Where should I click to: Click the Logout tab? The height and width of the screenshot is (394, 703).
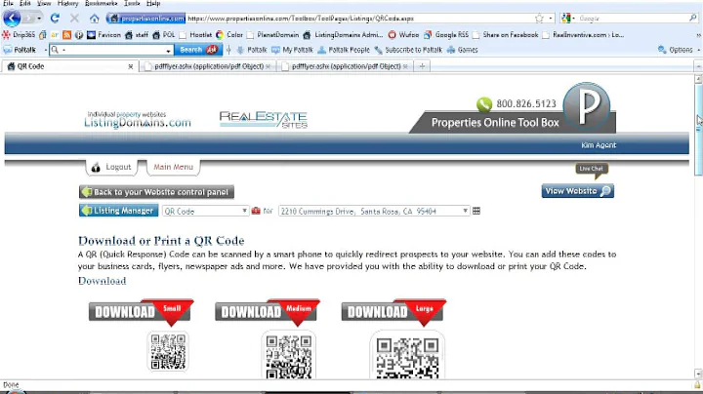[112, 167]
